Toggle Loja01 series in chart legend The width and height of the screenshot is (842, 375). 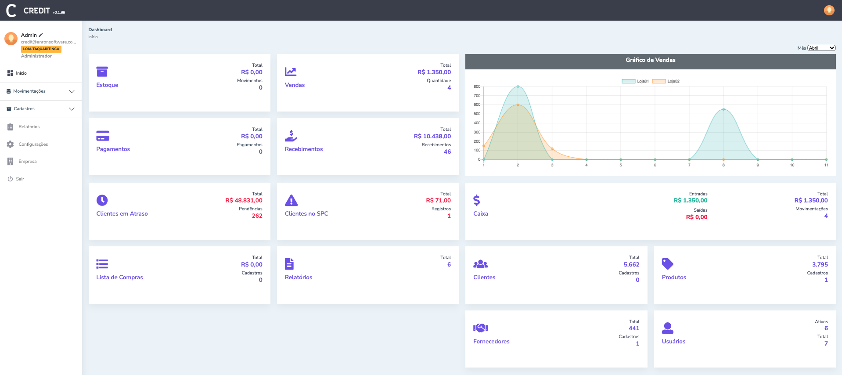click(x=635, y=81)
